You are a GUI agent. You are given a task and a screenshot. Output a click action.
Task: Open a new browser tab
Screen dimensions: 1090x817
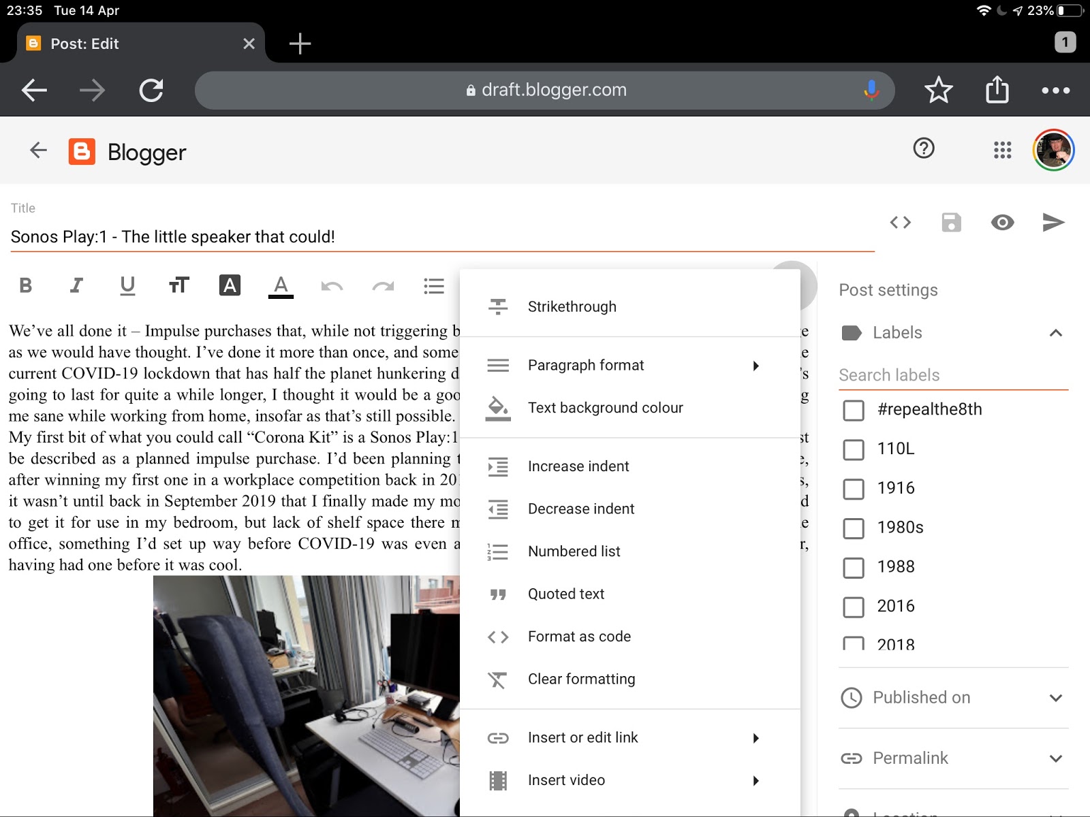pyautogui.click(x=300, y=44)
